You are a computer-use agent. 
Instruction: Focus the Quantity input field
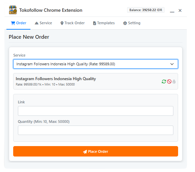pos(96,130)
